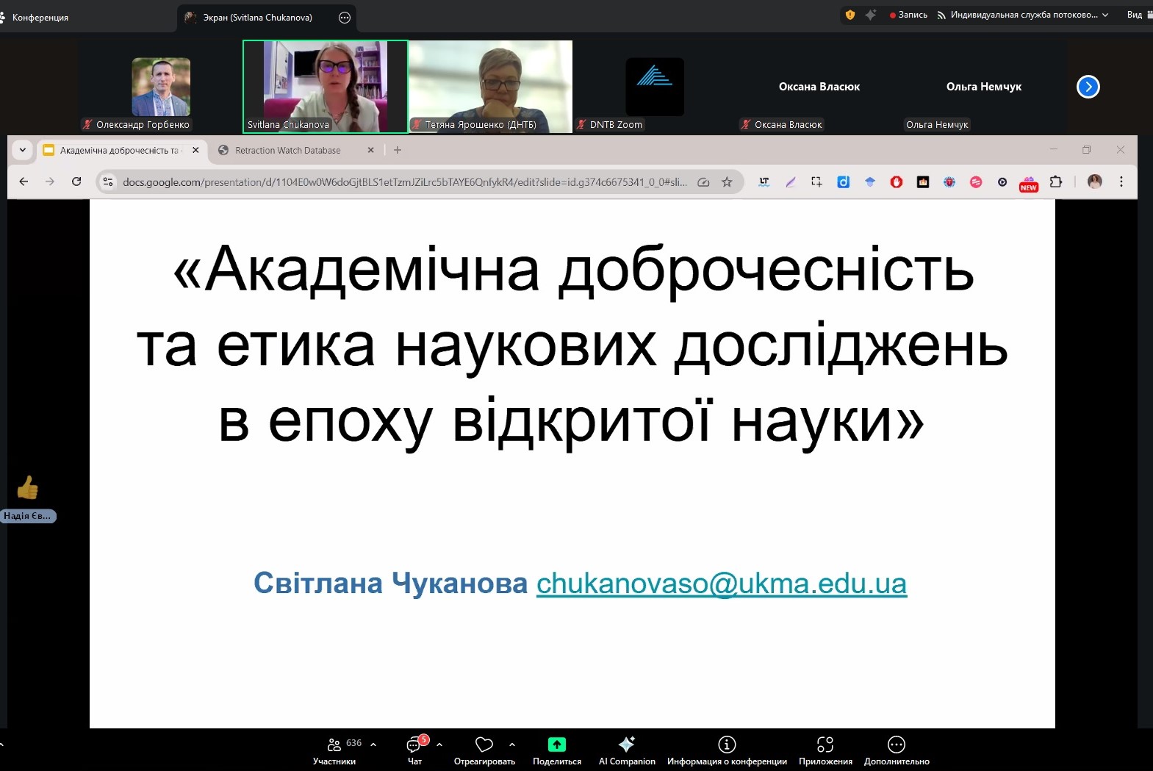Click the React heart icon
The height and width of the screenshot is (771, 1153).
[484, 745]
